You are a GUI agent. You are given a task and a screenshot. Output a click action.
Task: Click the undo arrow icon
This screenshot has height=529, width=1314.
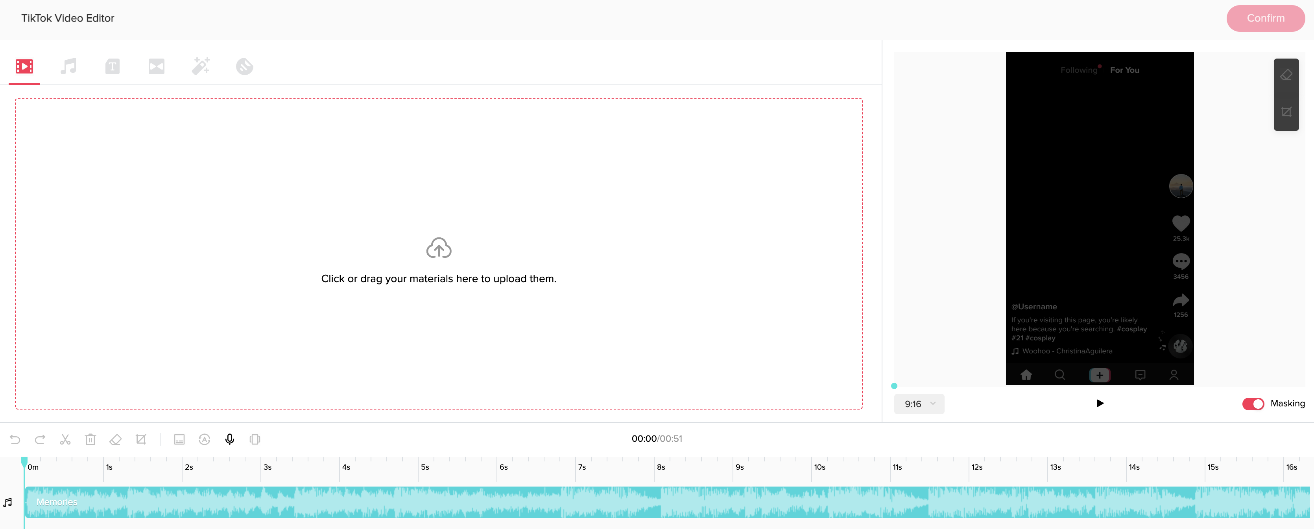pos(15,439)
